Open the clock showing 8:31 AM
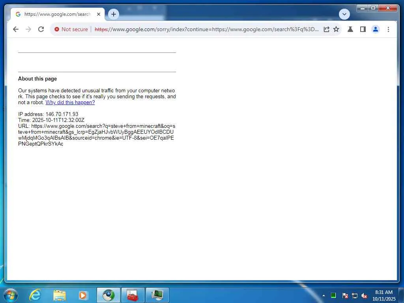This screenshot has height=303, width=404. click(x=384, y=296)
